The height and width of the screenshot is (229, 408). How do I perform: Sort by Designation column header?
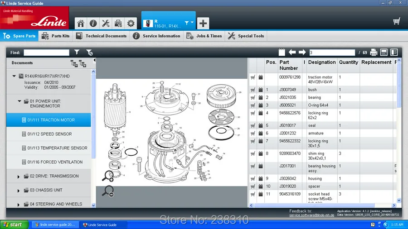322,62
